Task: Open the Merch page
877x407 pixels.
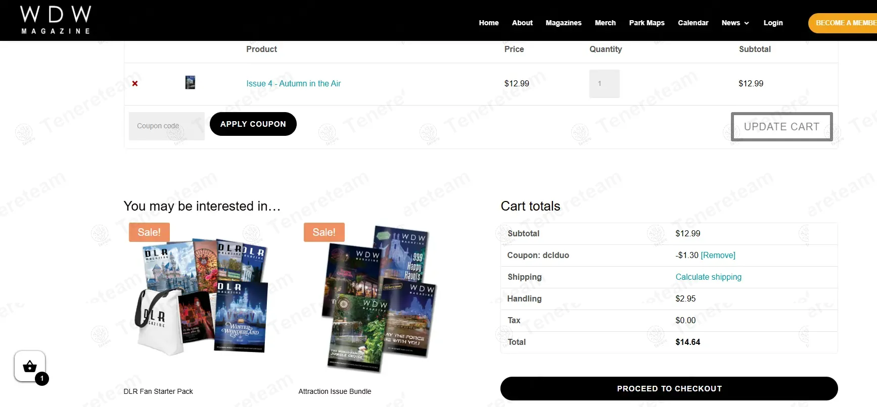Action: coord(605,23)
